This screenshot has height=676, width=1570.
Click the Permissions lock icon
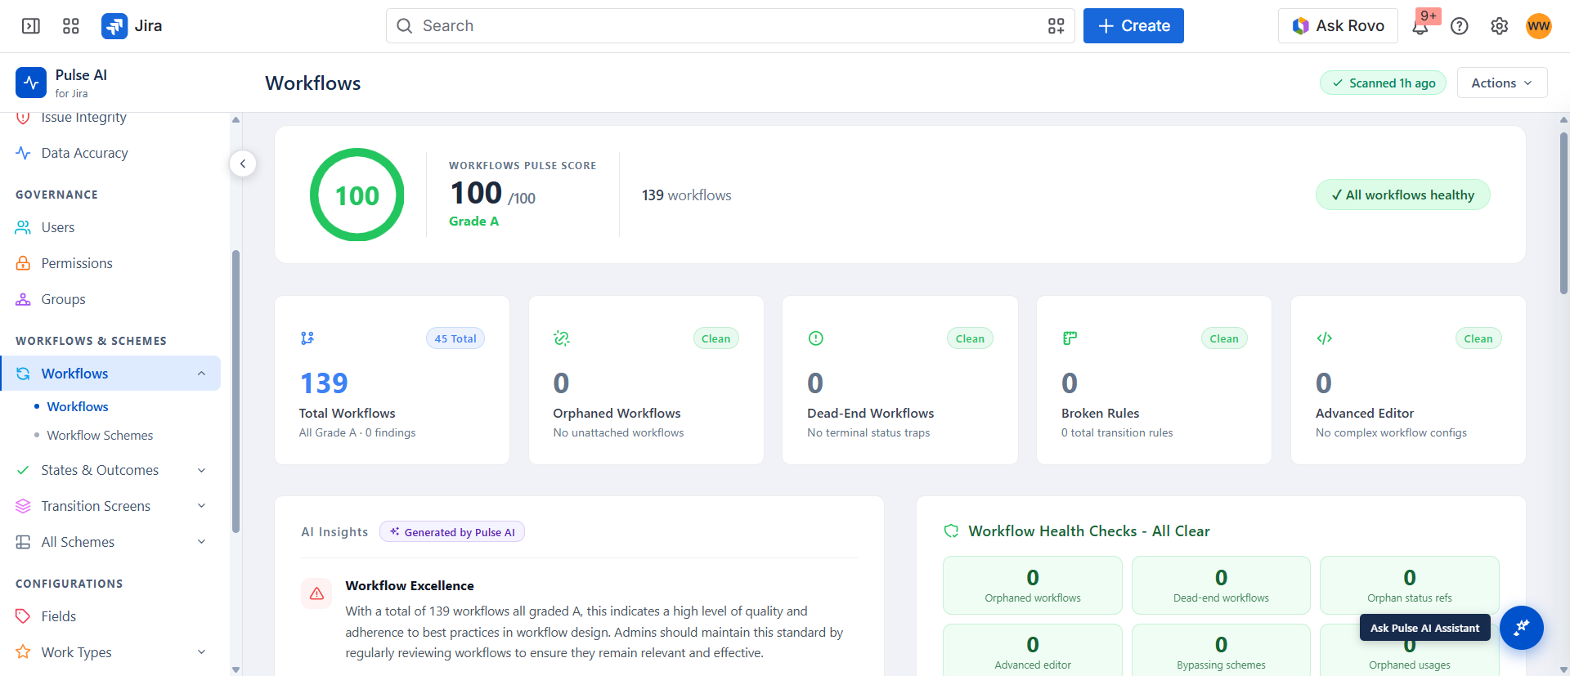(23, 263)
